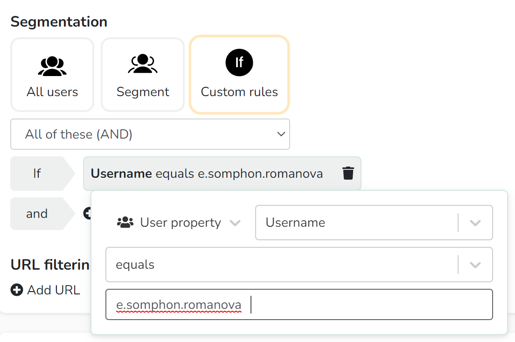Open the All of these (AND) dropdown
This screenshot has height=342, width=515.
150,134
